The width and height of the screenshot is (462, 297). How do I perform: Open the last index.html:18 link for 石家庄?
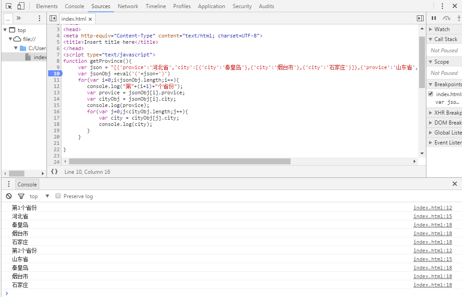coord(433,285)
